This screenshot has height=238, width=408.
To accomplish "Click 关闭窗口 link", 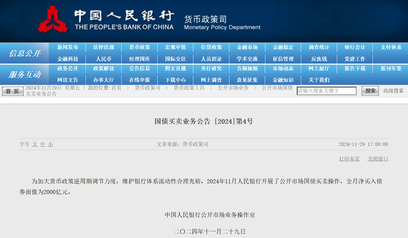I will (x=378, y=159).
